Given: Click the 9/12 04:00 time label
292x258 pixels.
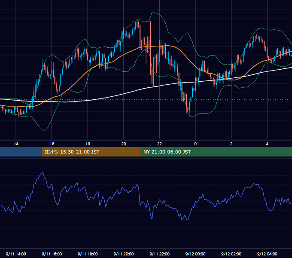Looking at the screenshot, I should (267, 254).
